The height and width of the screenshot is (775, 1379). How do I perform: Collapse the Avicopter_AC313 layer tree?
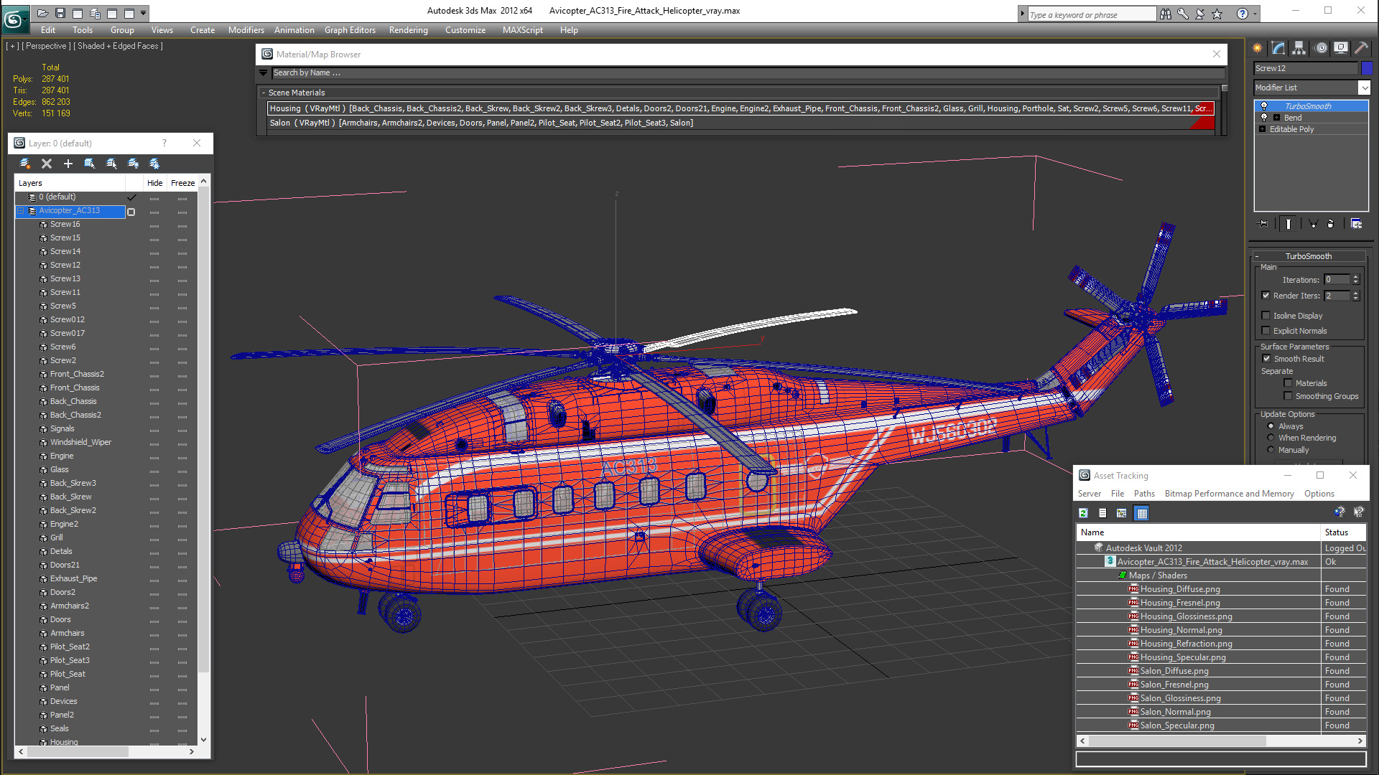(21, 211)
